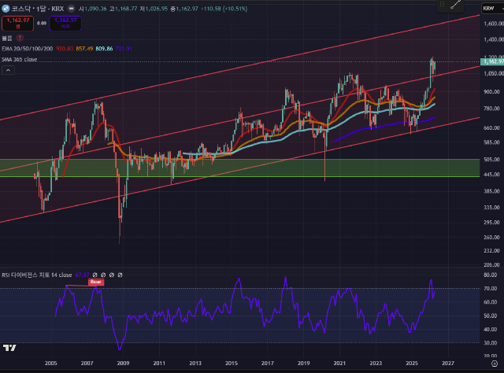Click the 2027 label on the time axis
This screenshot has width=504, height=373.
coord(448,364)
